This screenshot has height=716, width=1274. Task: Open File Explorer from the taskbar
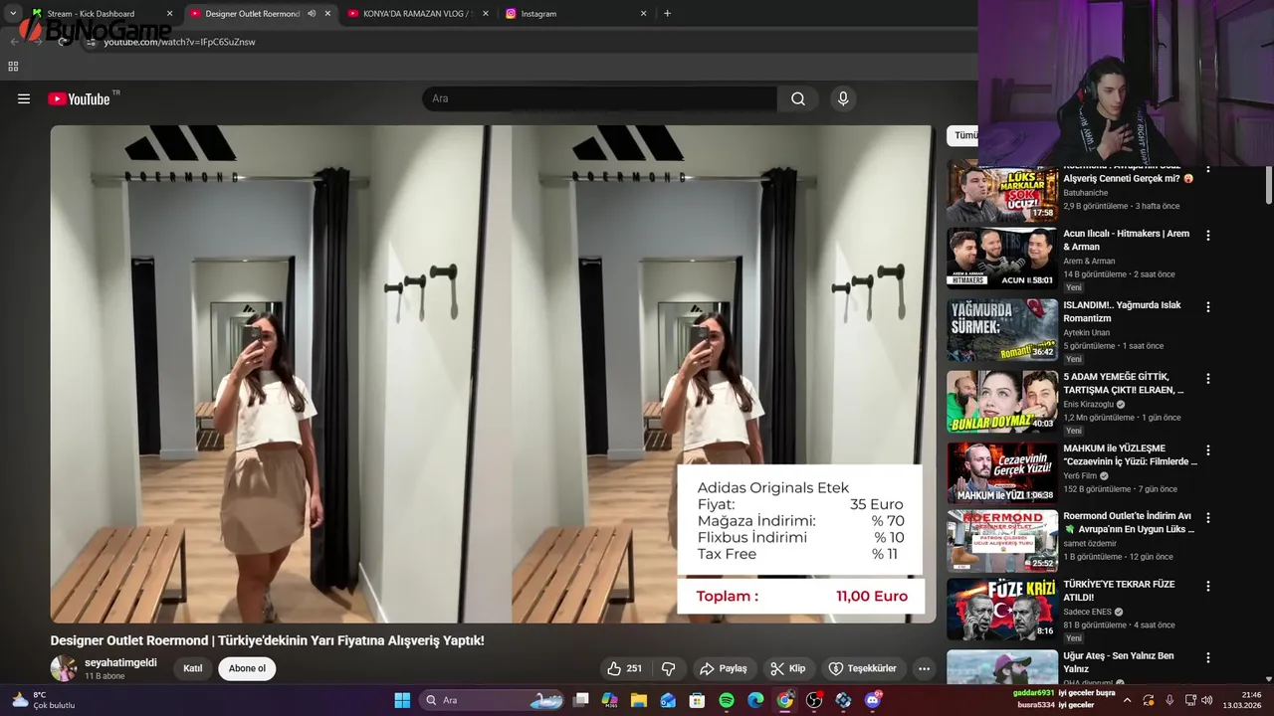pos(639,700)
